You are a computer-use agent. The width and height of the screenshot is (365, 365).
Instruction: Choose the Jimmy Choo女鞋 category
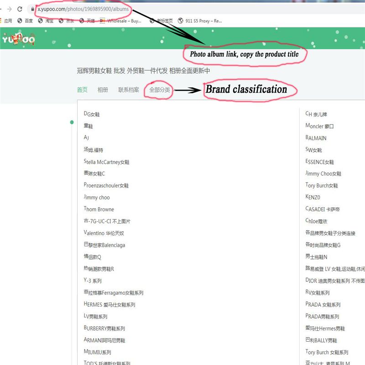click(x=323, y=173)
